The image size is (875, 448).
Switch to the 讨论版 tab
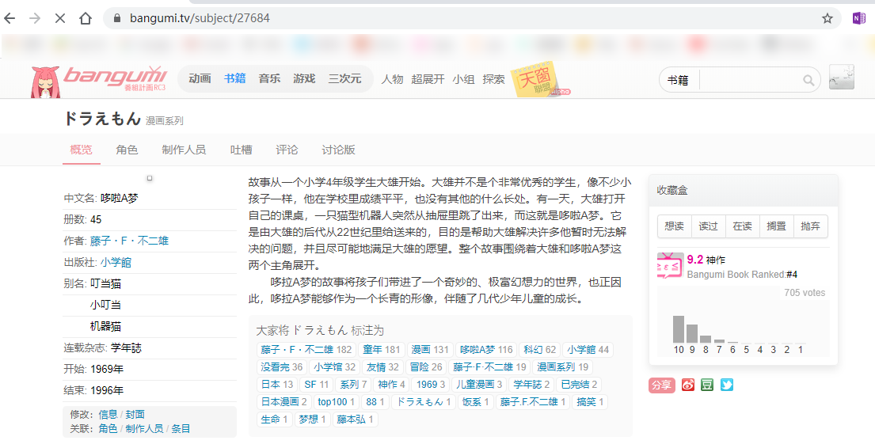coord(338,150)
